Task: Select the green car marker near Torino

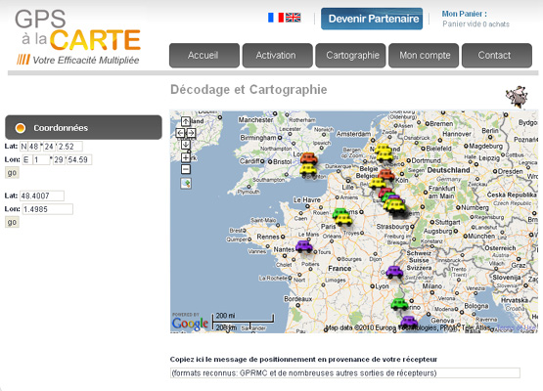Action: (399, 304)
